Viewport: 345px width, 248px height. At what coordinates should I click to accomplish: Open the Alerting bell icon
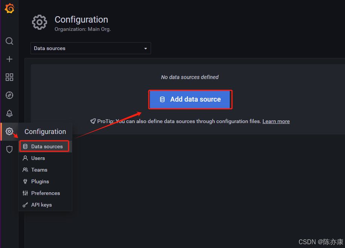9,113
